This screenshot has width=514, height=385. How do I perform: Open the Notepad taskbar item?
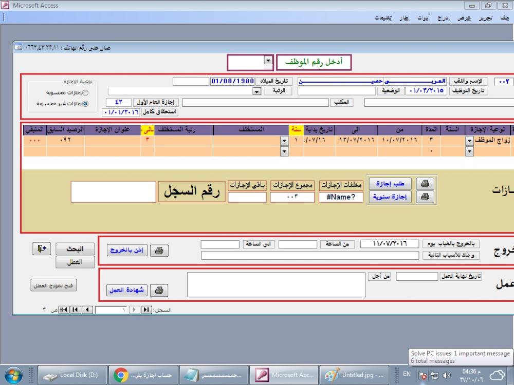point(213,375)
